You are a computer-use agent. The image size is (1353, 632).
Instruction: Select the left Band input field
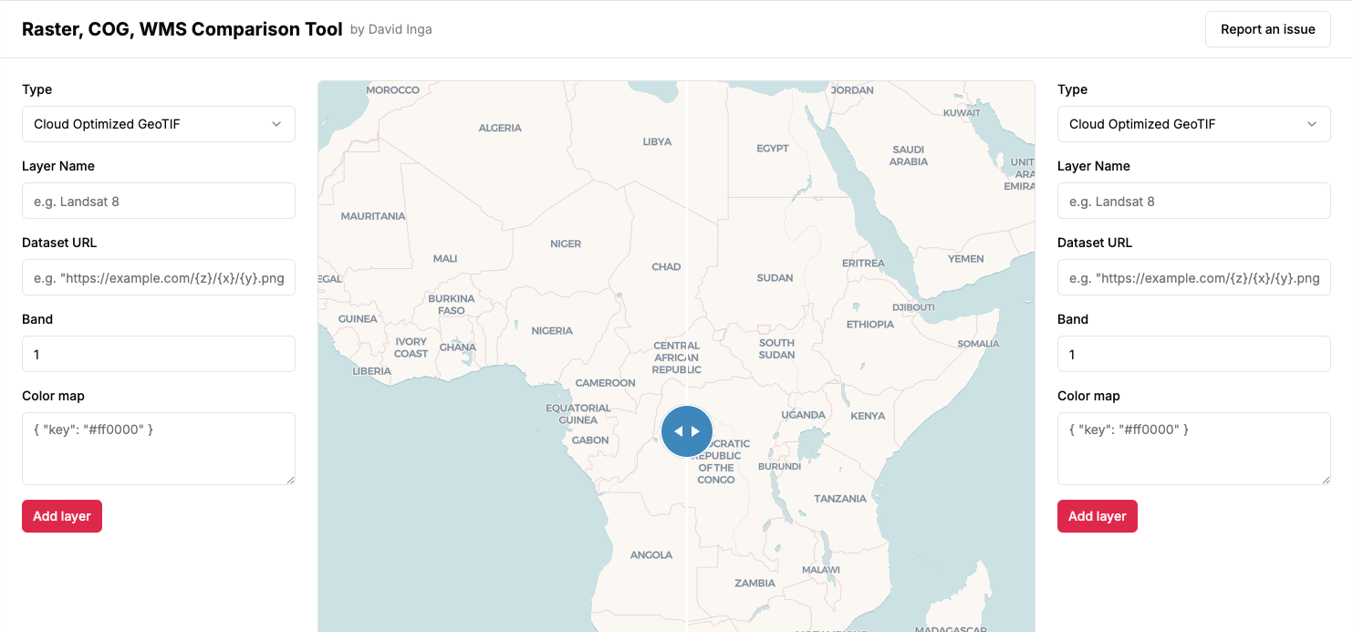pyautogui.click(x=159, y=354)
